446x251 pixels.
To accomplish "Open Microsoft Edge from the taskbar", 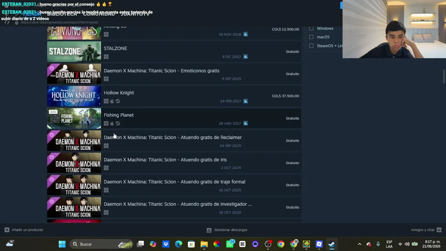I will coord(178,244).
